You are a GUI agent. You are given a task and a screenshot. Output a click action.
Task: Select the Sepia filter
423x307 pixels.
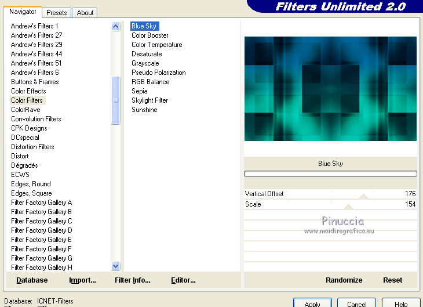(140, 91)
